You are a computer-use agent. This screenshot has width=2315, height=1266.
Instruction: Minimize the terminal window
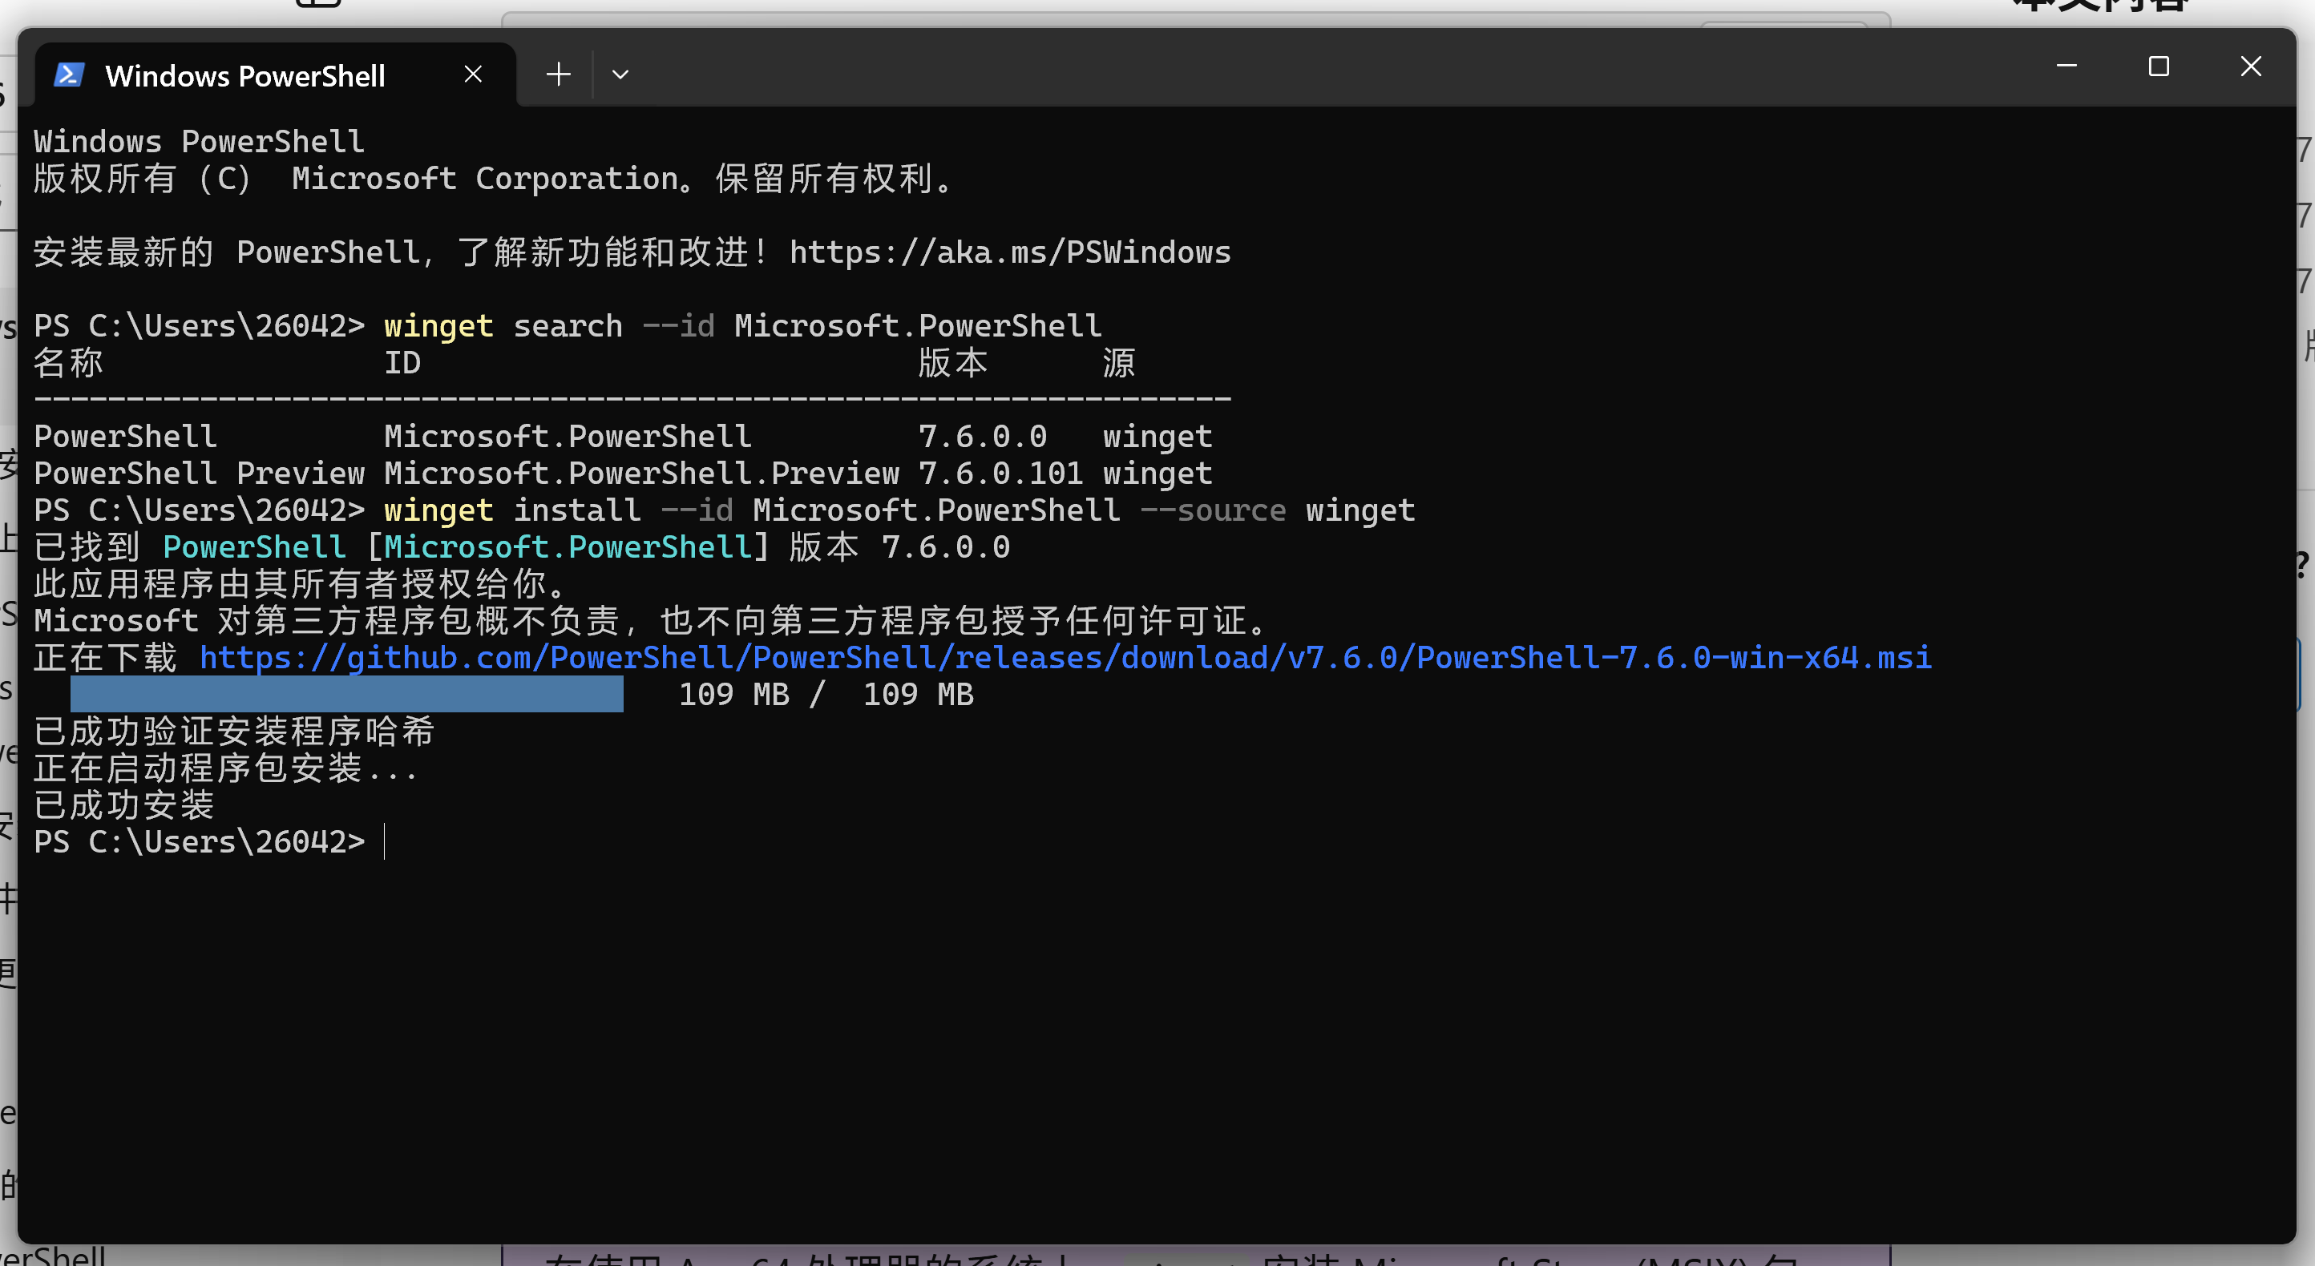coord(2066,66)
